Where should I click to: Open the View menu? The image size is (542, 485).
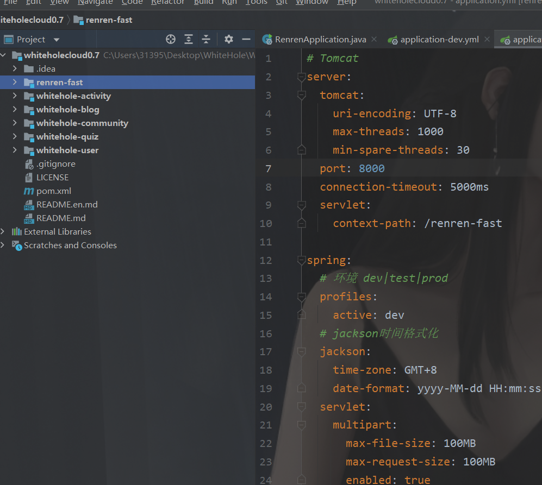pos(59,2)
